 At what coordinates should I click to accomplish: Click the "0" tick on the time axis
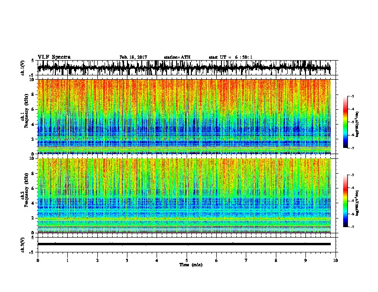coord(38,261)
